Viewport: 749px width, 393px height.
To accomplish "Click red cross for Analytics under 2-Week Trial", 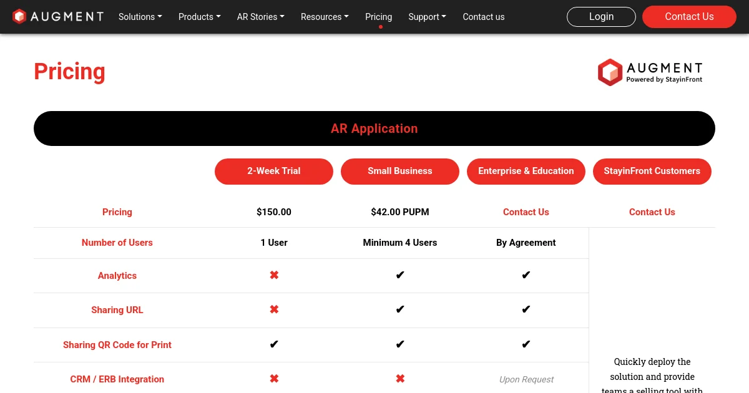I will pyautogui.click(x=274, y=275).
